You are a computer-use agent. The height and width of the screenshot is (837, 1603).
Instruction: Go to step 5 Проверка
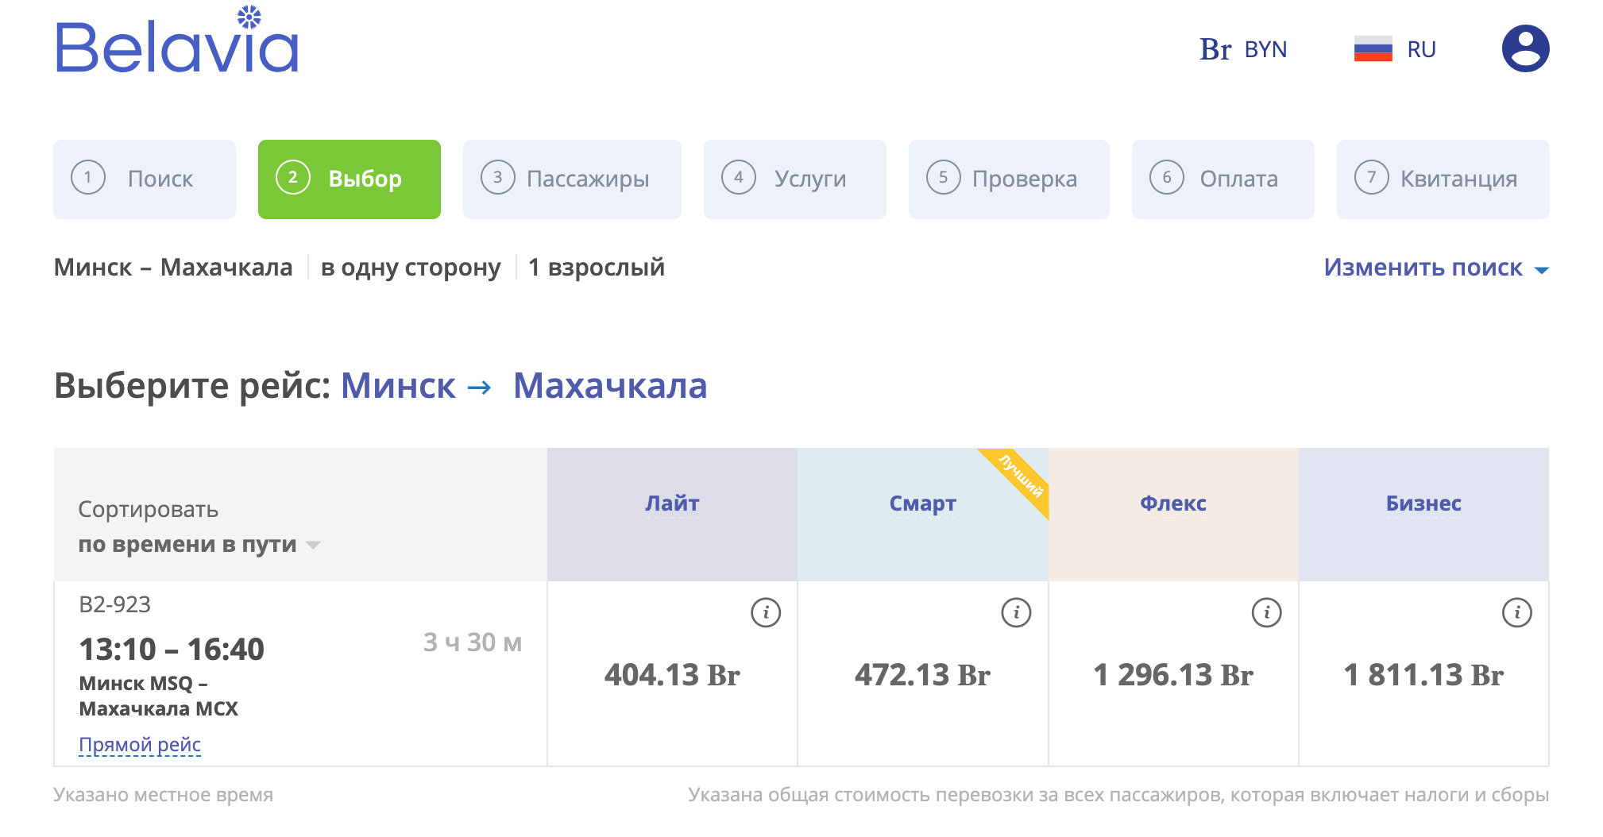pyautogui.click(x=1009, y=179)
